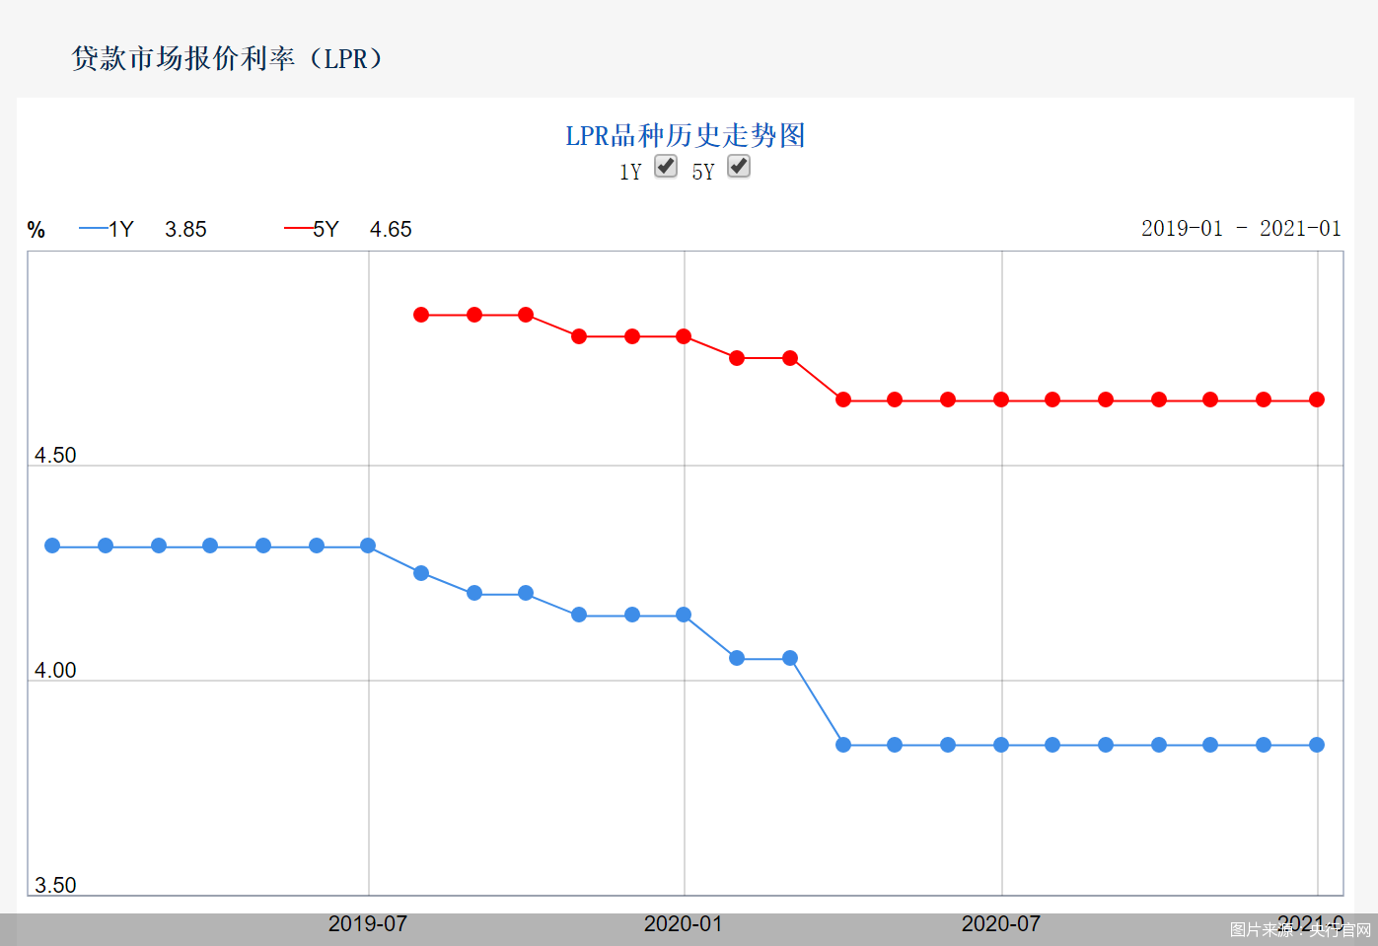Click the red 5Y legend line marker

[x=299, y=229]
